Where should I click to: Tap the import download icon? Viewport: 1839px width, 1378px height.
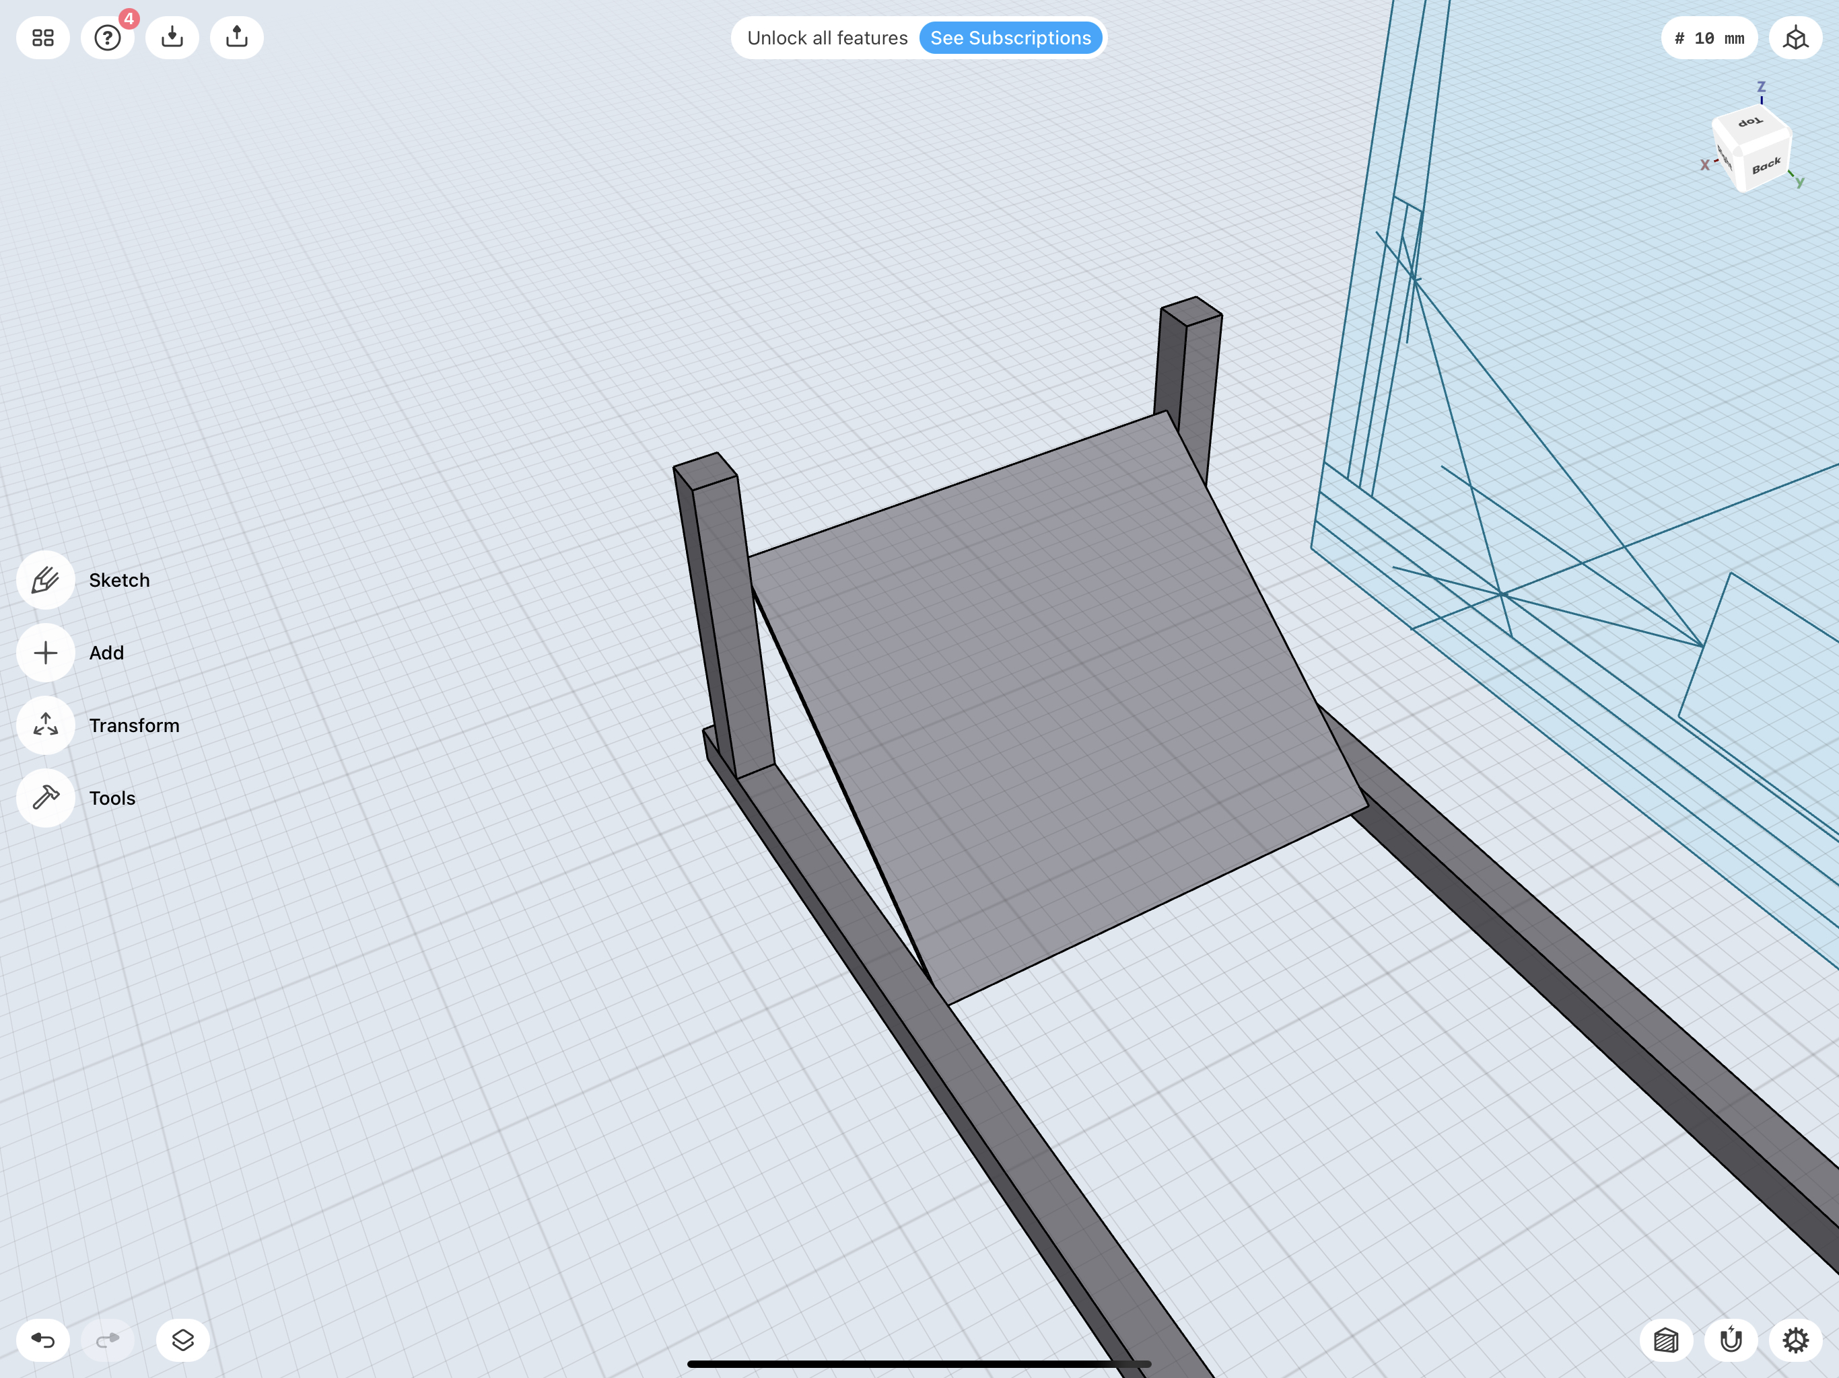[x=172, y=38]
